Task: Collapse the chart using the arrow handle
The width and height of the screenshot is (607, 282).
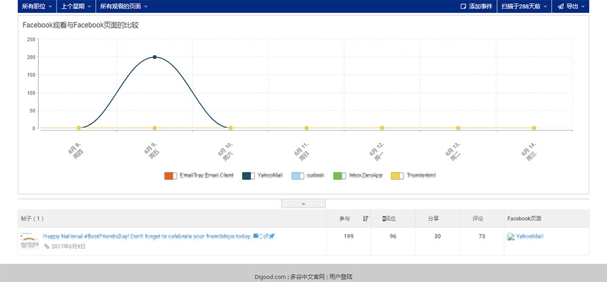Action: point(303,204)
